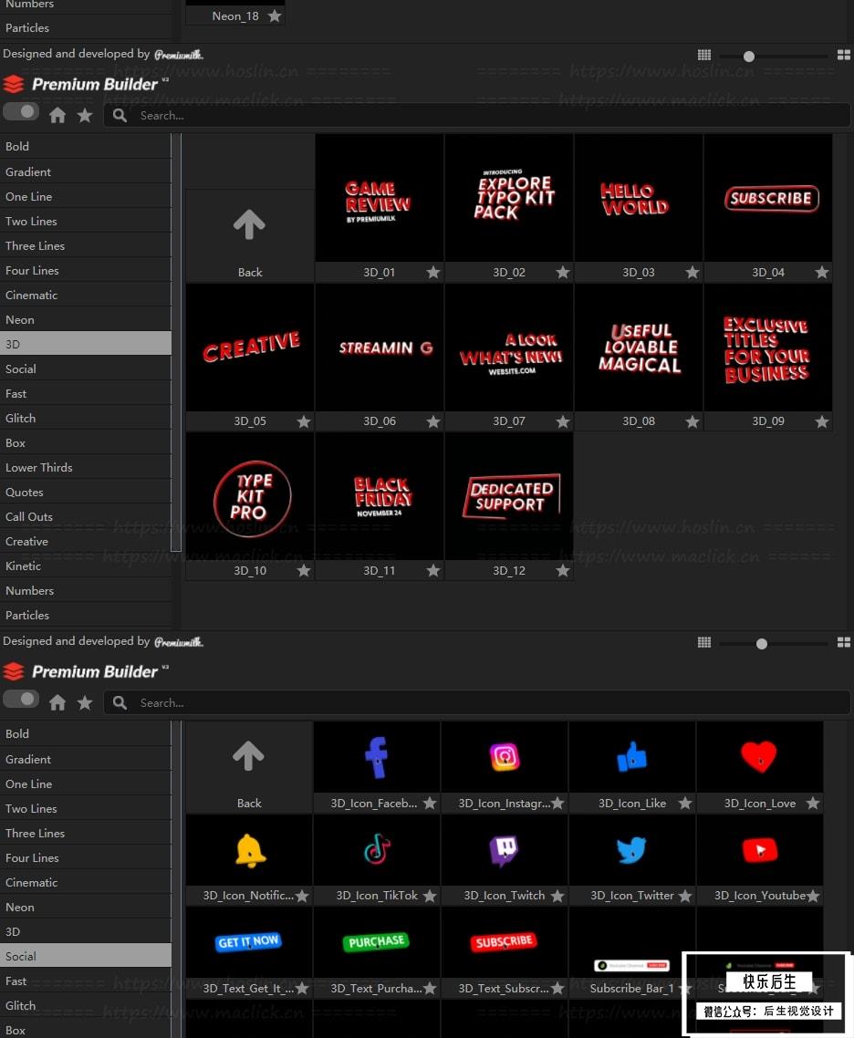This screenshot has width=854, height=1038.
Task: Click the category list scrollbar beside Kinetic
Action: 176,342
